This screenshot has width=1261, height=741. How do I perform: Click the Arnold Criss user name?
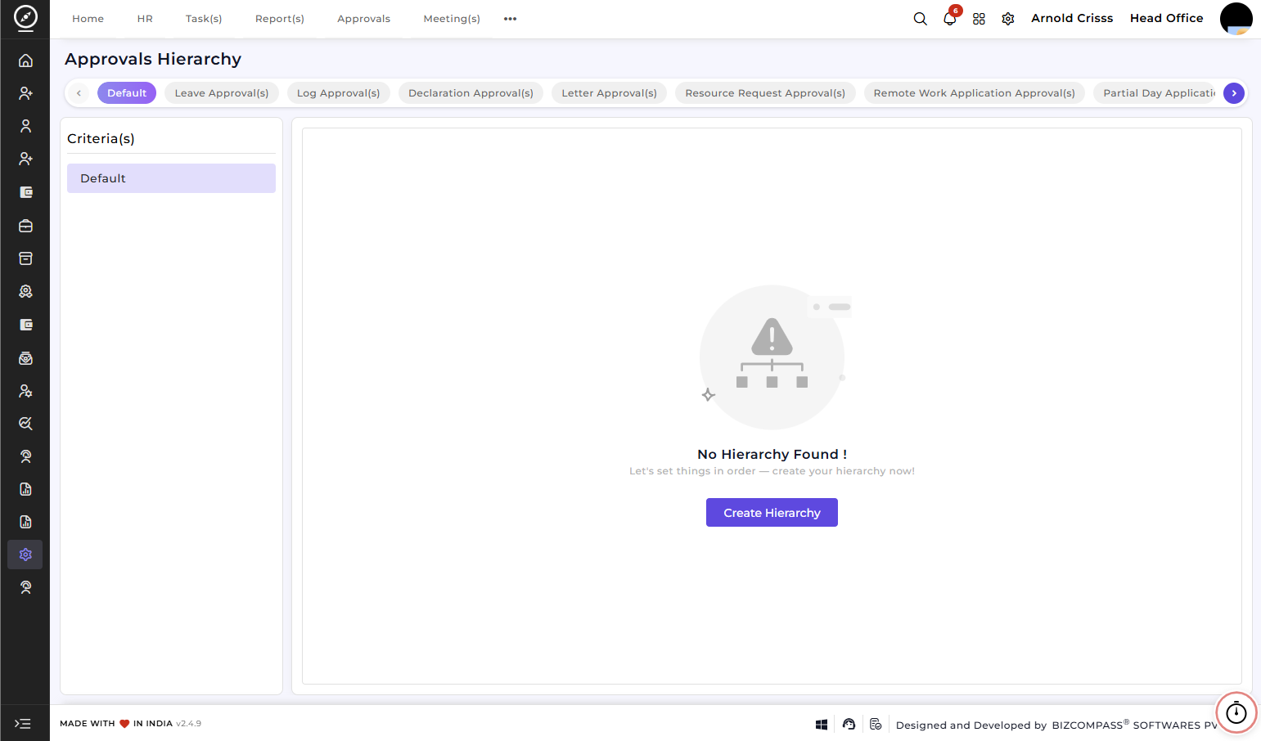coord(1072,18)
